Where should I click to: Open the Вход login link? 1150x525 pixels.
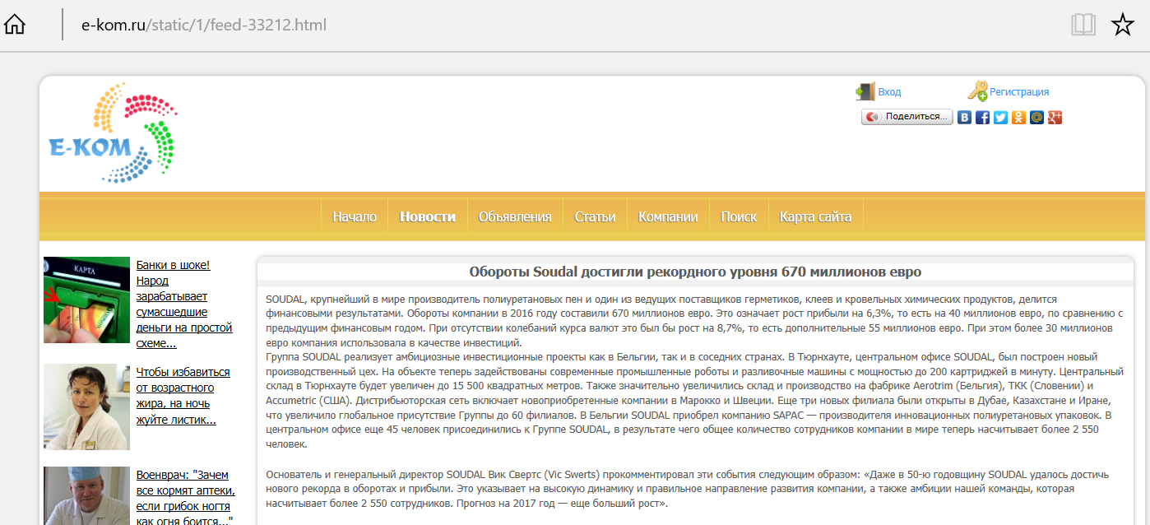click(889, 92)
